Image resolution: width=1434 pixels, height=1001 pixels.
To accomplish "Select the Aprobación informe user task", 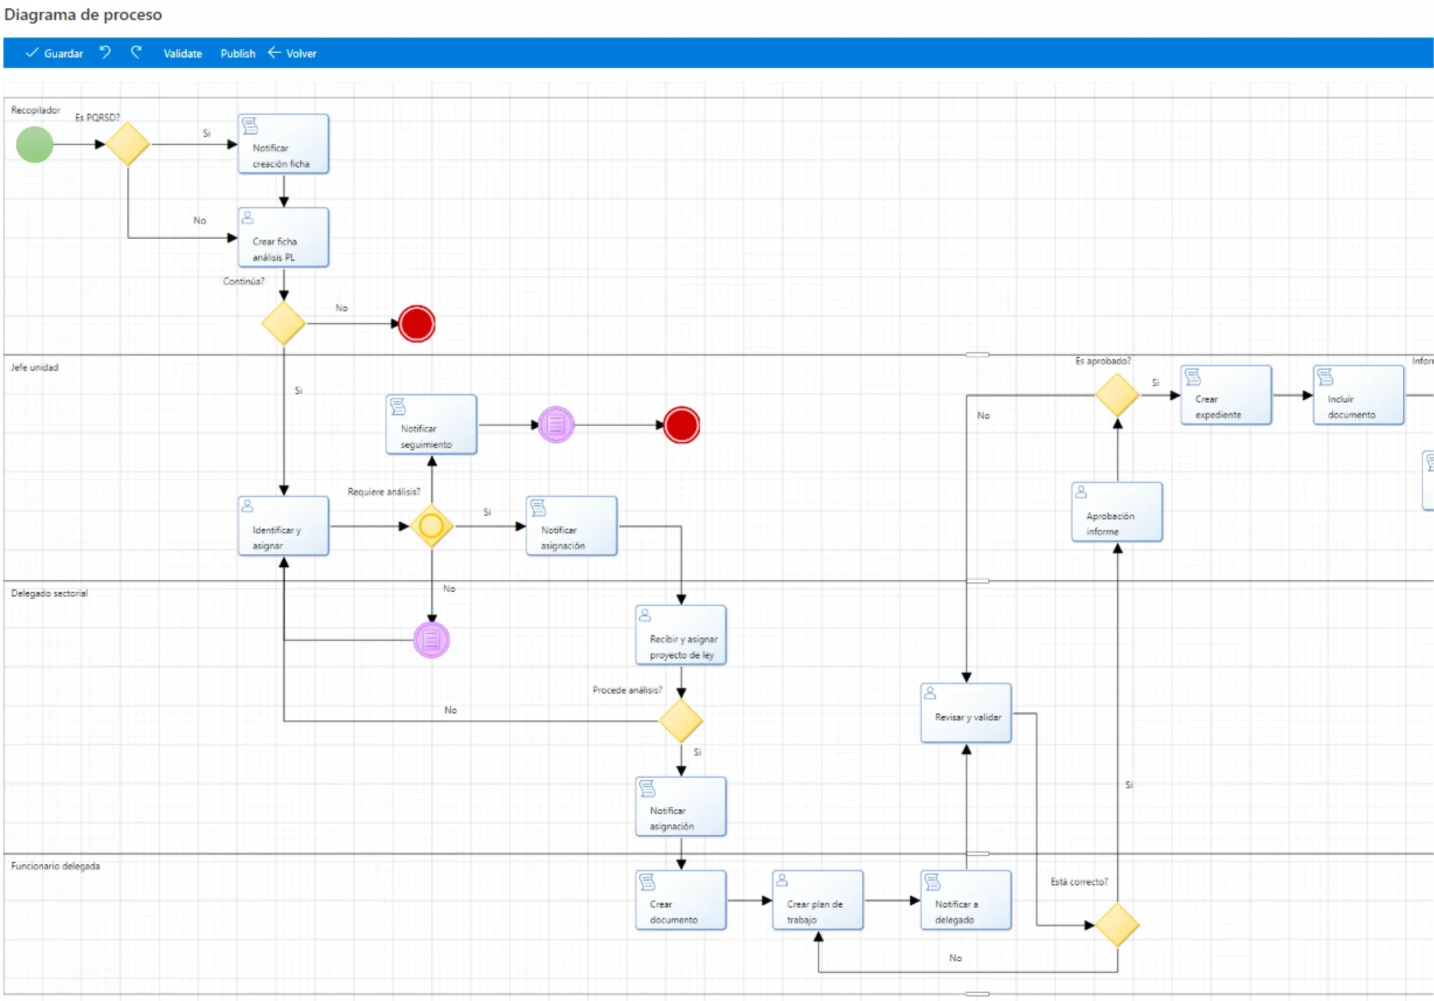I will (1117, 512).
